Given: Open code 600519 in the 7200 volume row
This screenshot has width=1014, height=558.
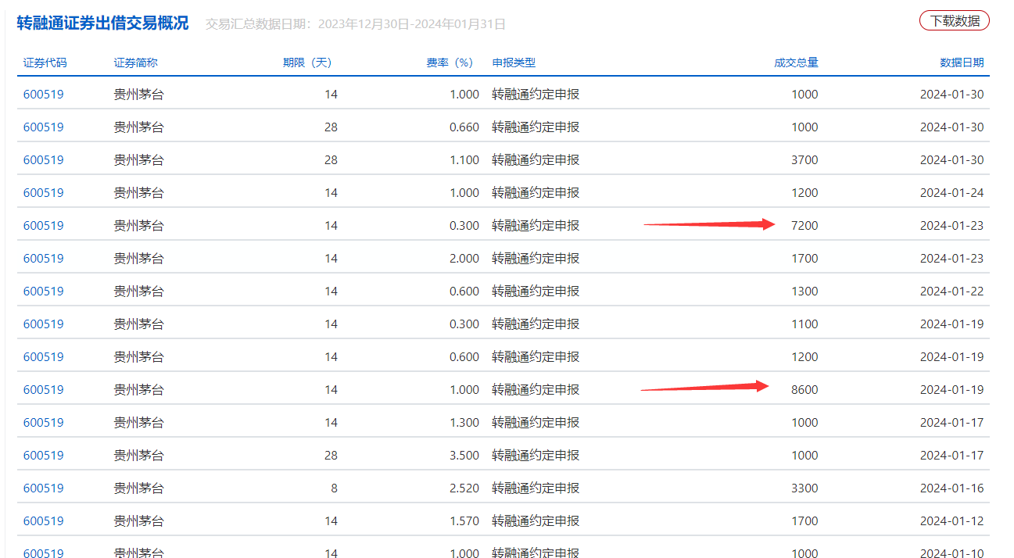Looking at the screenshot, I should (x=43, y=226).
